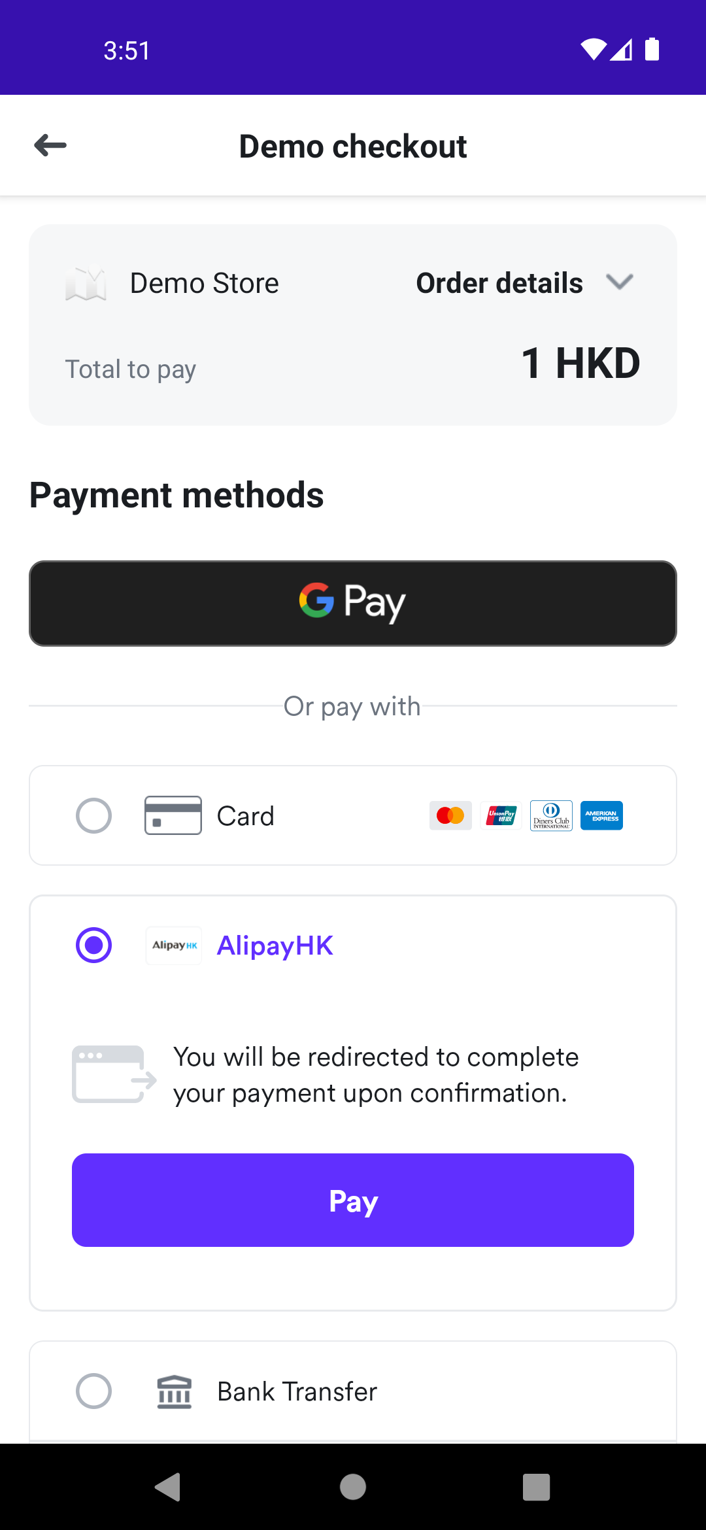The image size is (706, 1530).
Task: Click the American Express logo icon
Action: pyautogui.click(x=601, y=815)
